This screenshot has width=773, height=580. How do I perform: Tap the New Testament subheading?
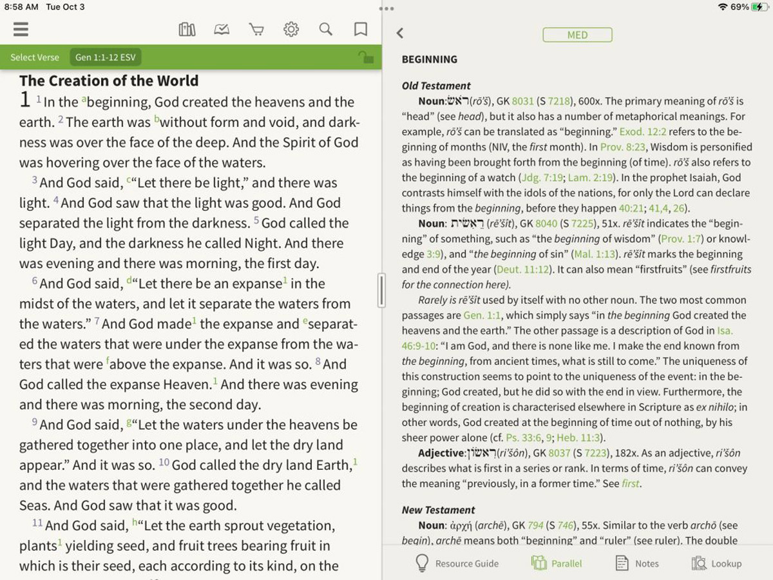point(438,510)
